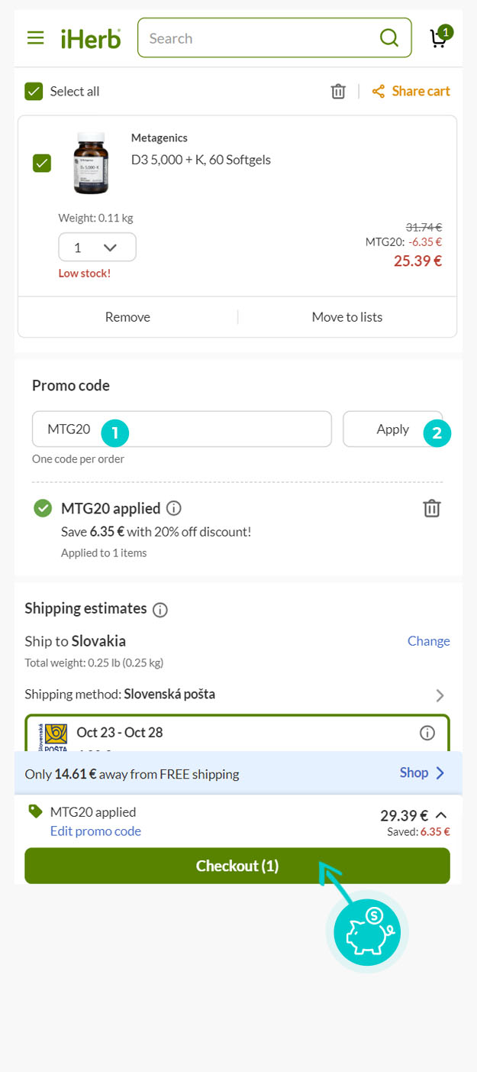Open the quantity dropdown
The height and width of the screenshot is (1072, 477).
(x=97, y=248)
